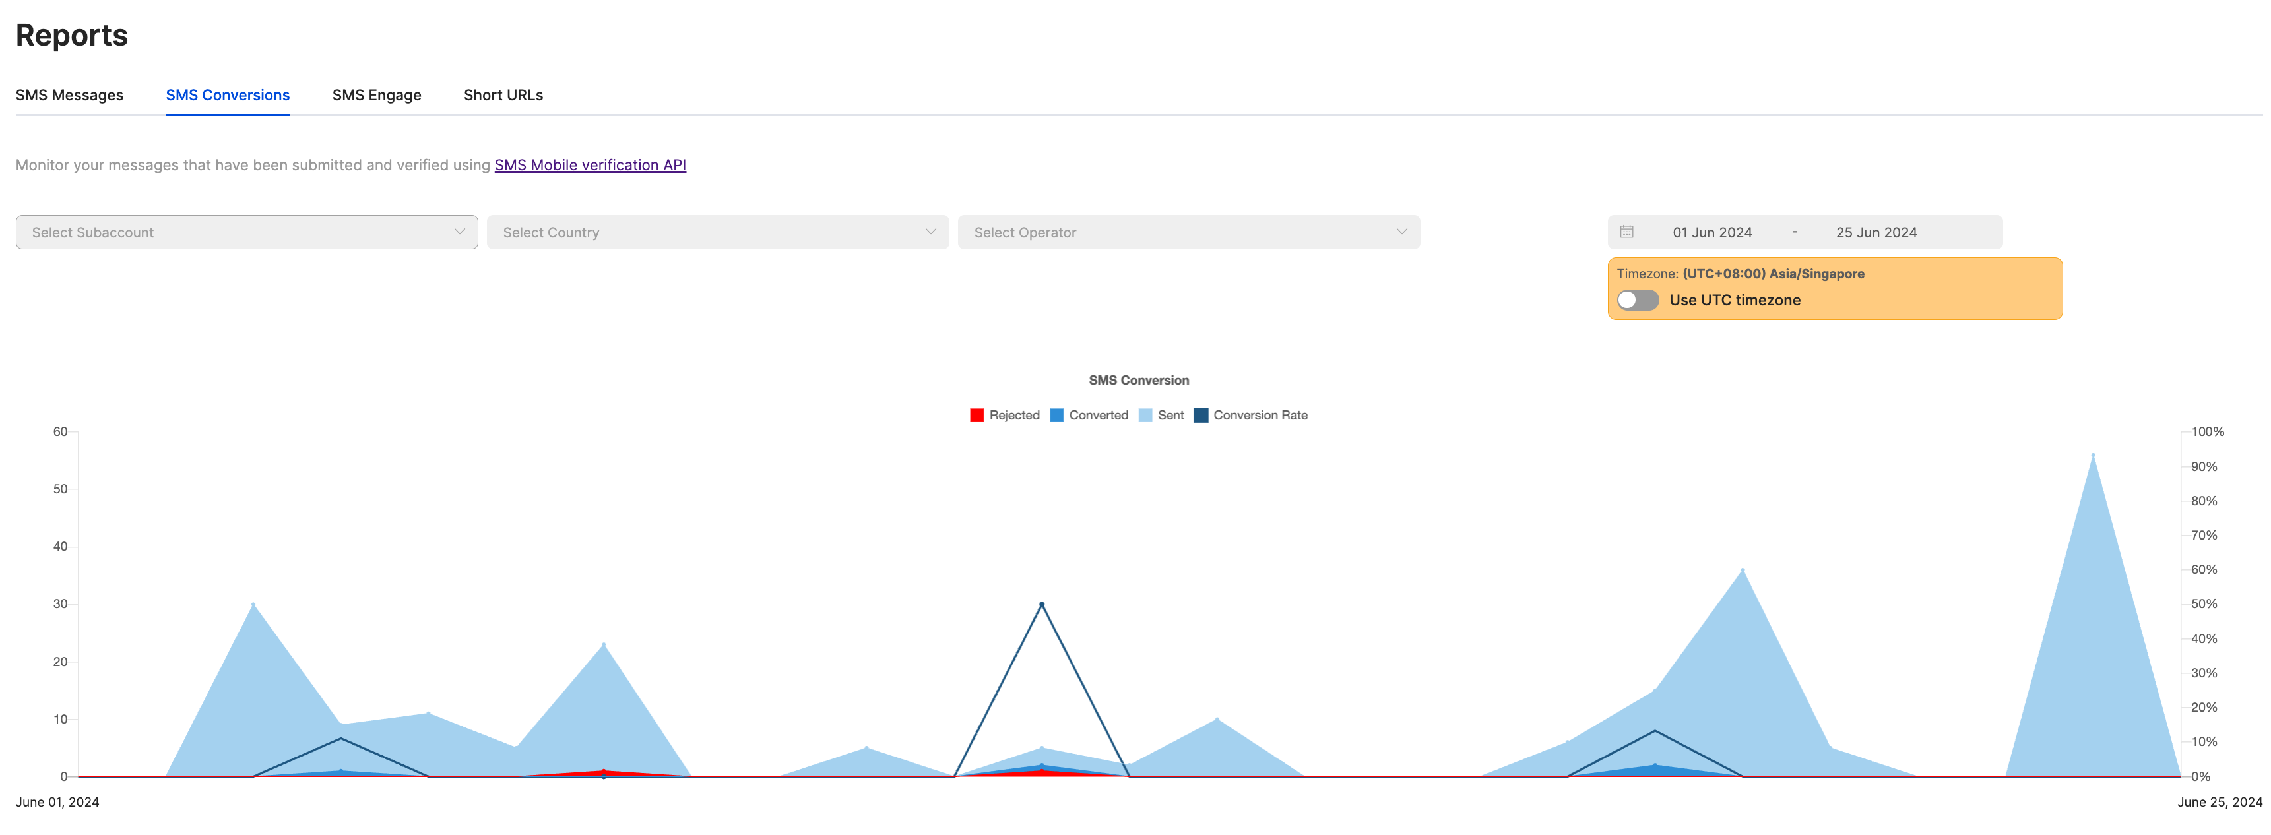Toggle Conversion Rate legend entry
The width and height of the screenshot is (2271, 835).
pos(1201,416)
